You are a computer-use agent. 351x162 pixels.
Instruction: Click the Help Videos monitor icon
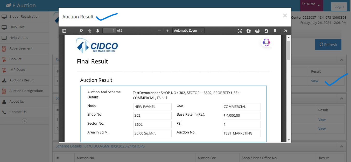tap(4, 38)
